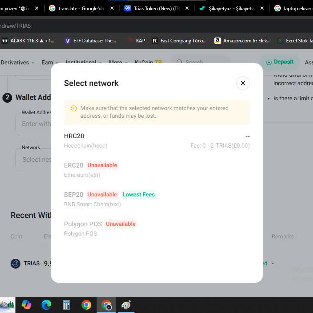Click the ERC20 Ethereum network option
Image resolution: width=313 pixels, height=313 pixels.
pyautogui.click(x=156, y=170)
